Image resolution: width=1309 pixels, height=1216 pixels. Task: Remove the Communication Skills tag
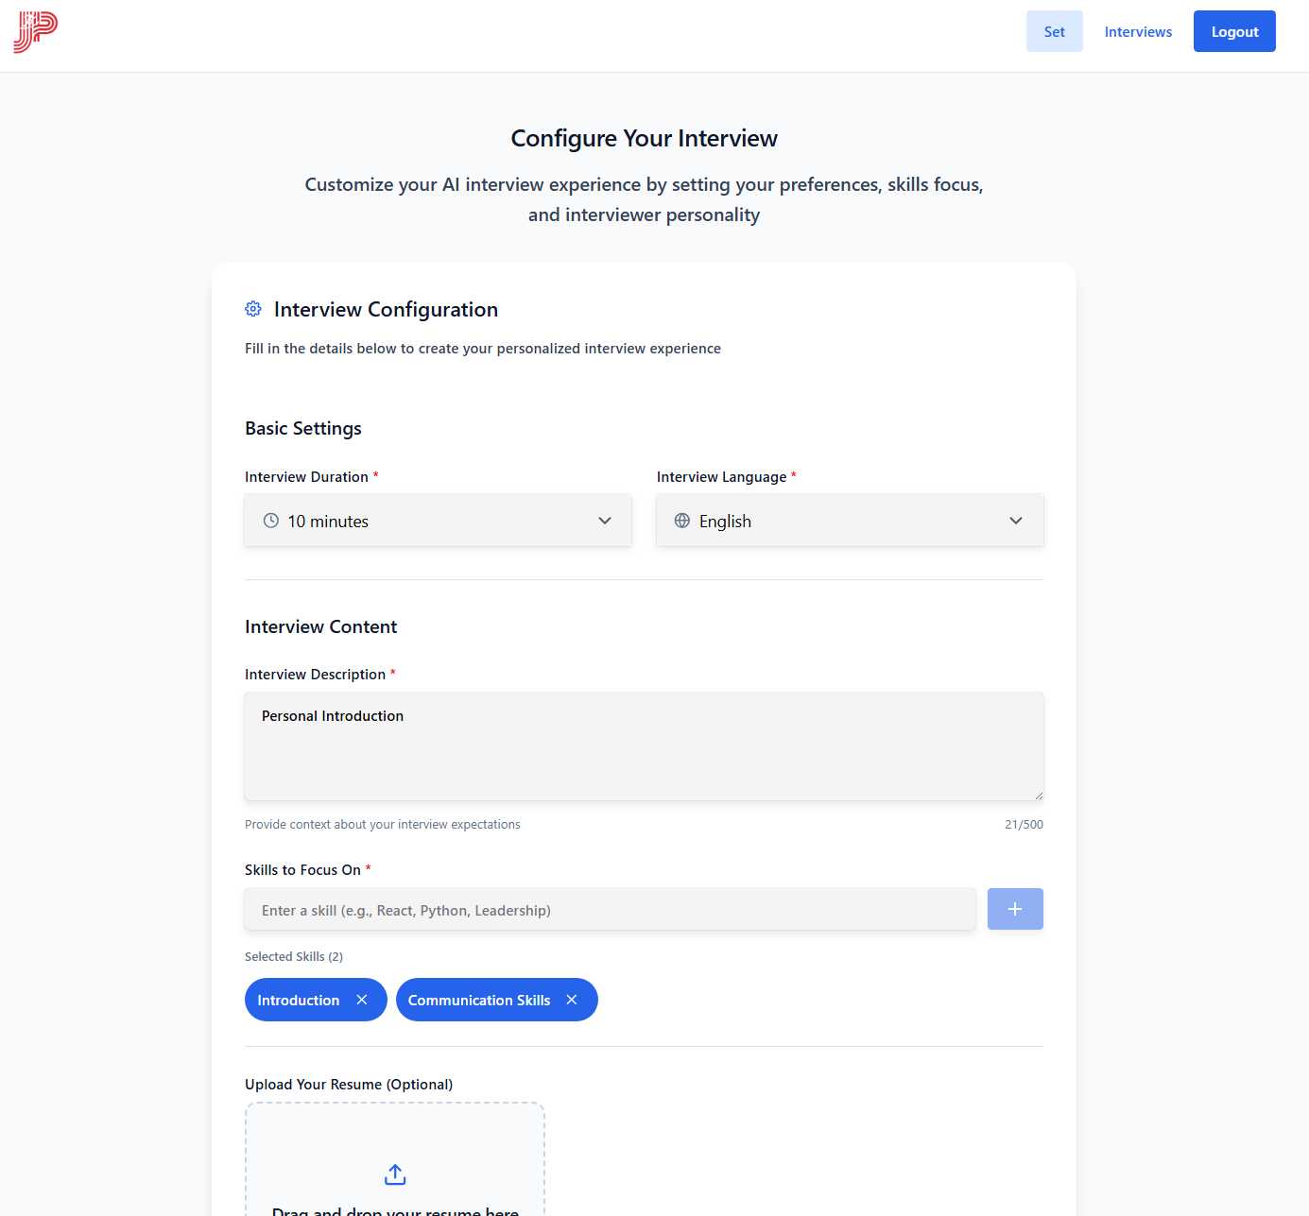pyautogui.click(x=572, y=1000)
